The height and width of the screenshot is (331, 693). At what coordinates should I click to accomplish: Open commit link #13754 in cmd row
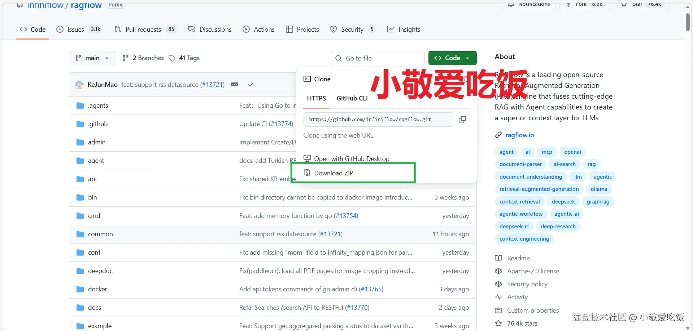(346, 216)
